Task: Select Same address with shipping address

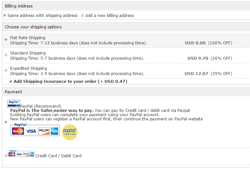Action: tap(5, 15)
